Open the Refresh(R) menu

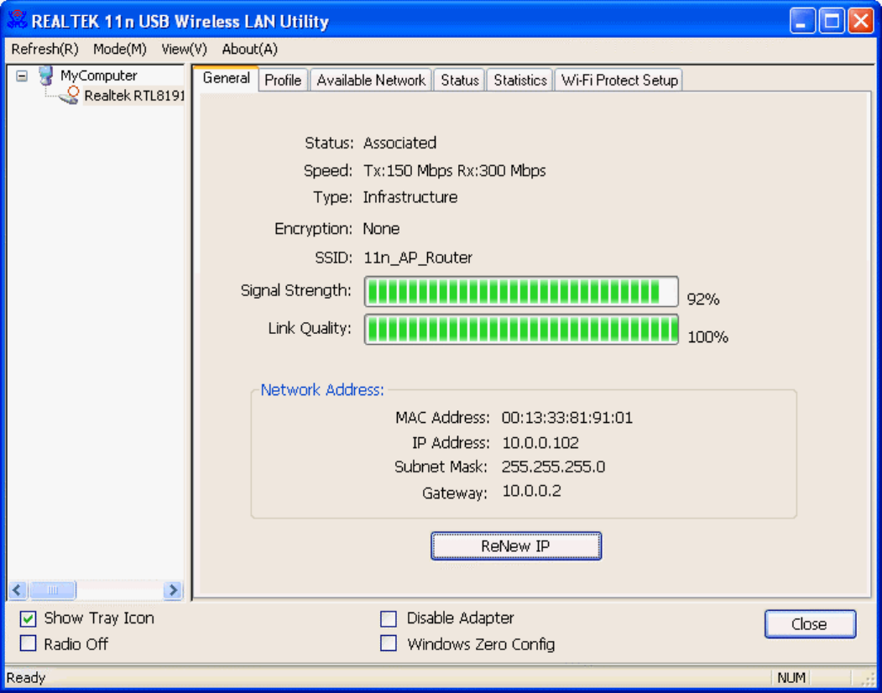point(45,49)
